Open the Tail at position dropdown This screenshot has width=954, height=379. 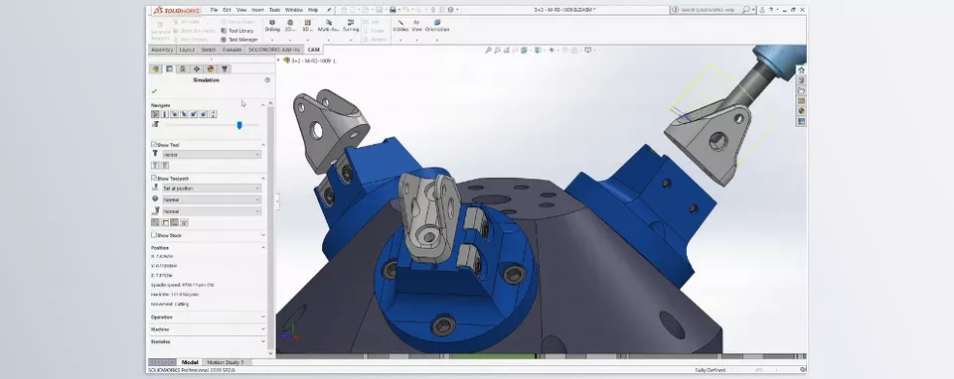[211, 189]
